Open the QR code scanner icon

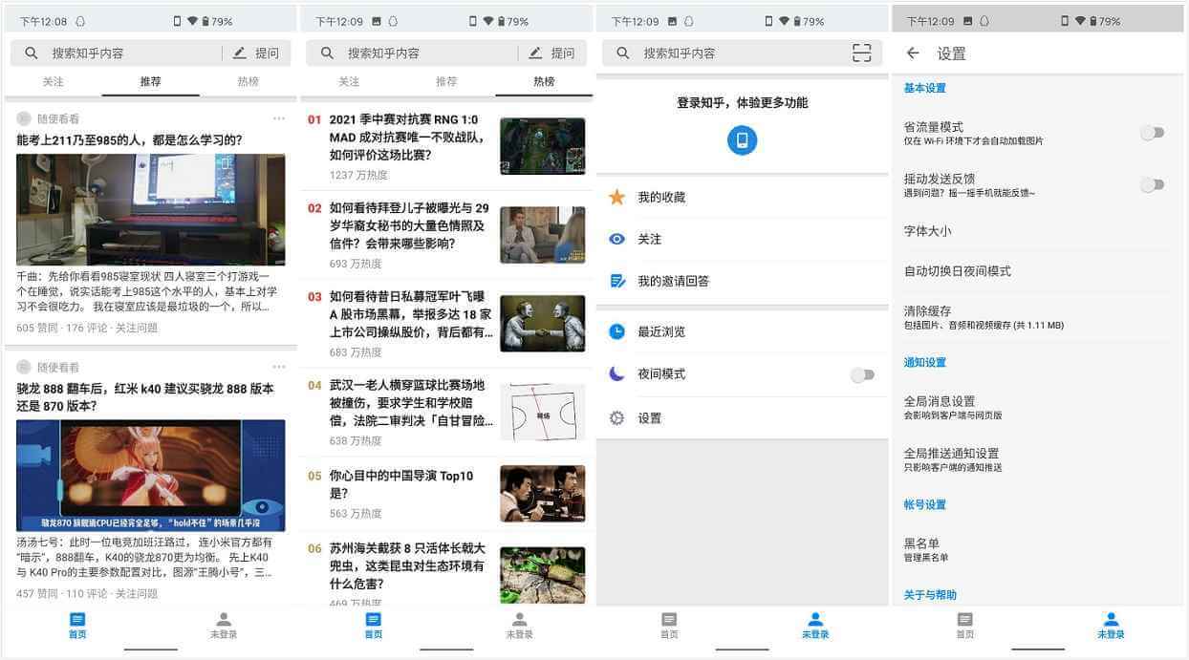point(862,53)
